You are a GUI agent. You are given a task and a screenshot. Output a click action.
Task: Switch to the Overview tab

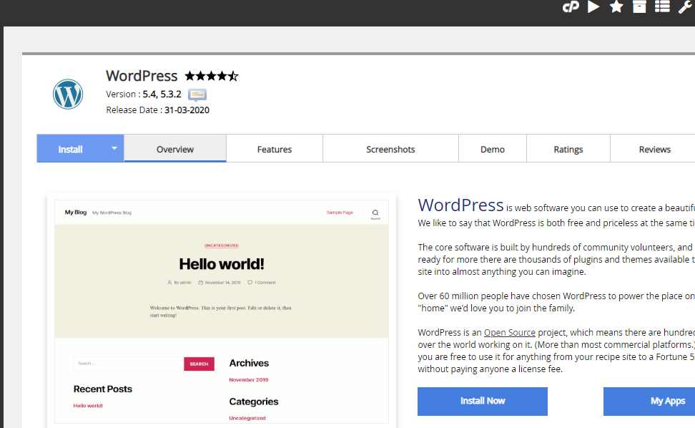pos(175,149)
